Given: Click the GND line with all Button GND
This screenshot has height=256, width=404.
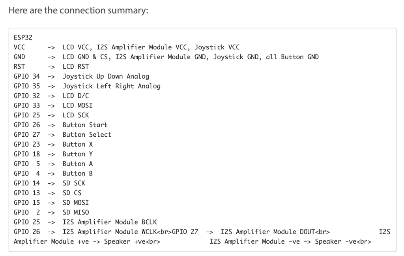Looking at the screenshot, I should (x=166, y=57).
